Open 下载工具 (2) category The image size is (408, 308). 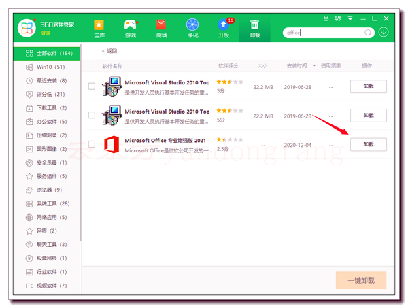(46, 108)
